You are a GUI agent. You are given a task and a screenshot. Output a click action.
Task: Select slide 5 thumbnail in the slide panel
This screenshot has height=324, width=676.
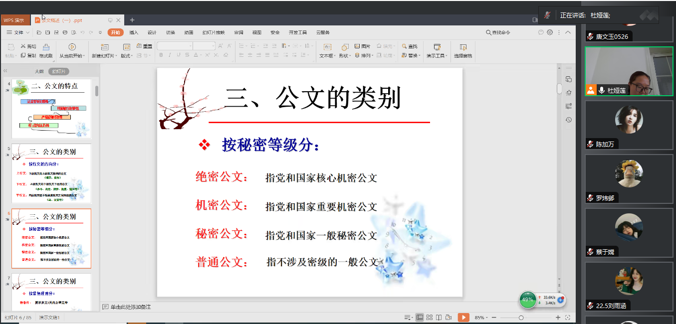tap(51, 173)
